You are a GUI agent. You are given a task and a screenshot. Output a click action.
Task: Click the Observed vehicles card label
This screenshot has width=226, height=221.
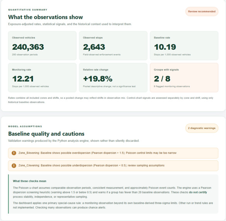(24, 38)
